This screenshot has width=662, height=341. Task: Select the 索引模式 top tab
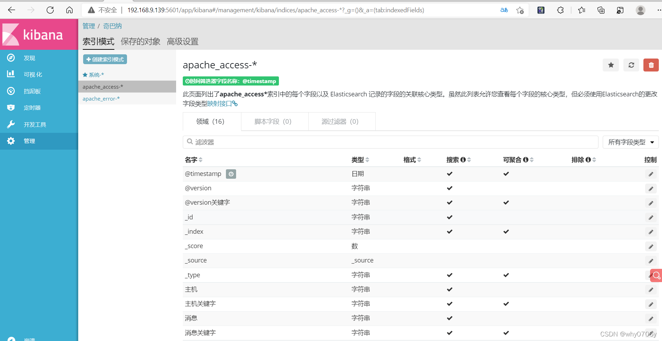(x=99, y=42)
